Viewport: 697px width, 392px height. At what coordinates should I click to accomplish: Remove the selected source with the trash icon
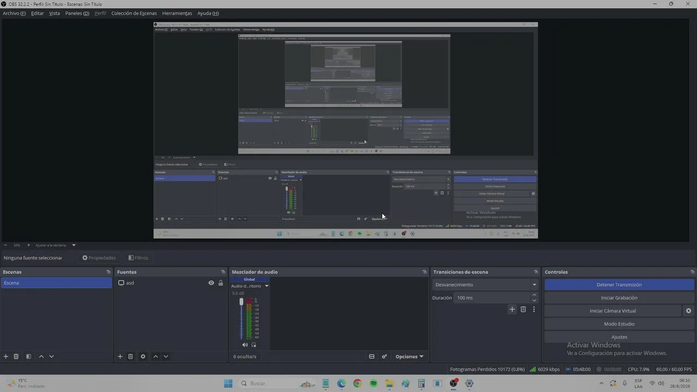click(x=131, y=357)
